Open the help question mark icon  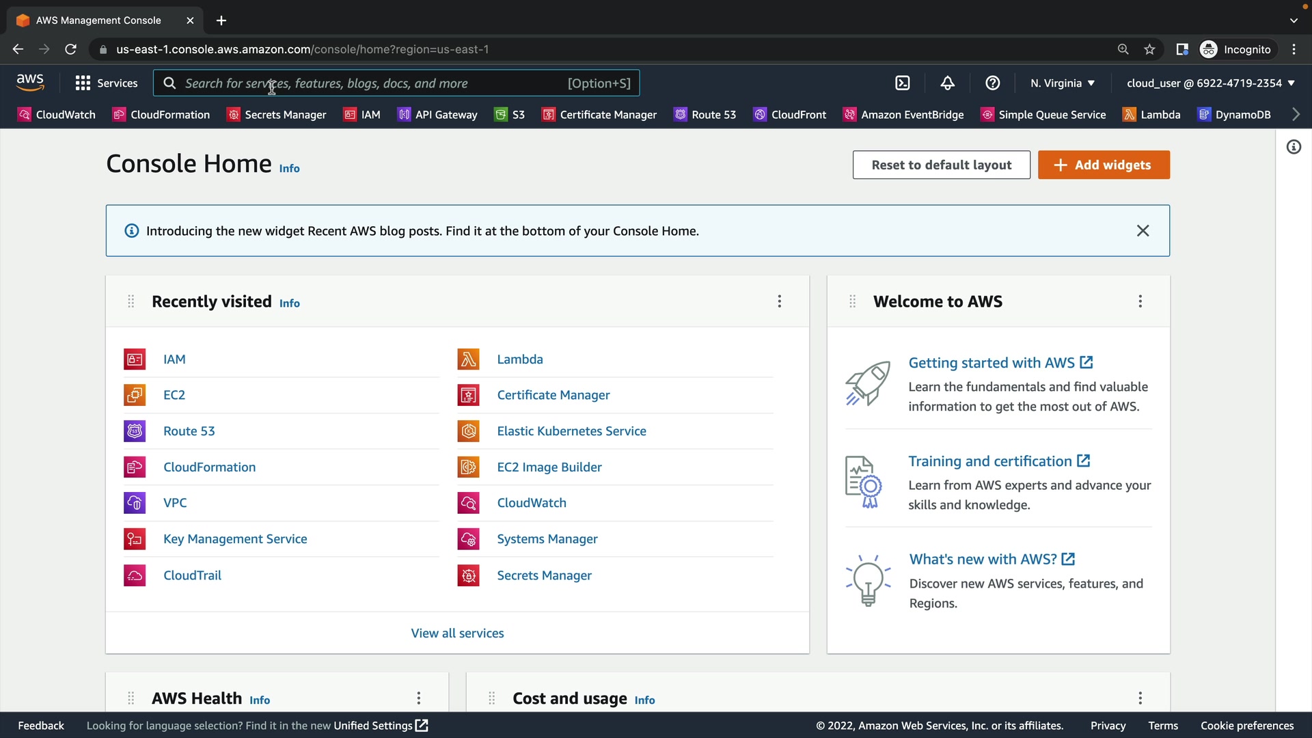[x=992, y=83]
